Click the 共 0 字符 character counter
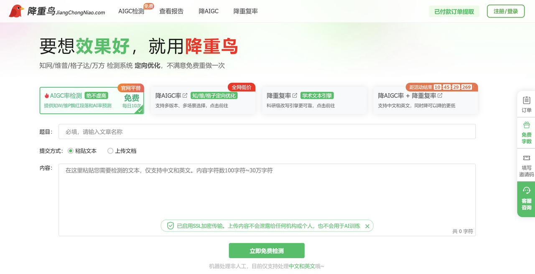This screenshot has width=535, height=274. 463,231
